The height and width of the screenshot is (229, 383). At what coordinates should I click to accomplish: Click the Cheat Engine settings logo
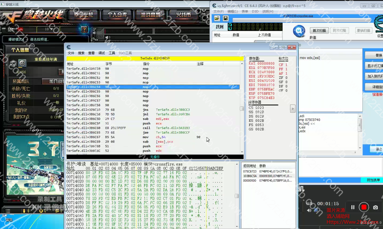click(x=379, y=24)
